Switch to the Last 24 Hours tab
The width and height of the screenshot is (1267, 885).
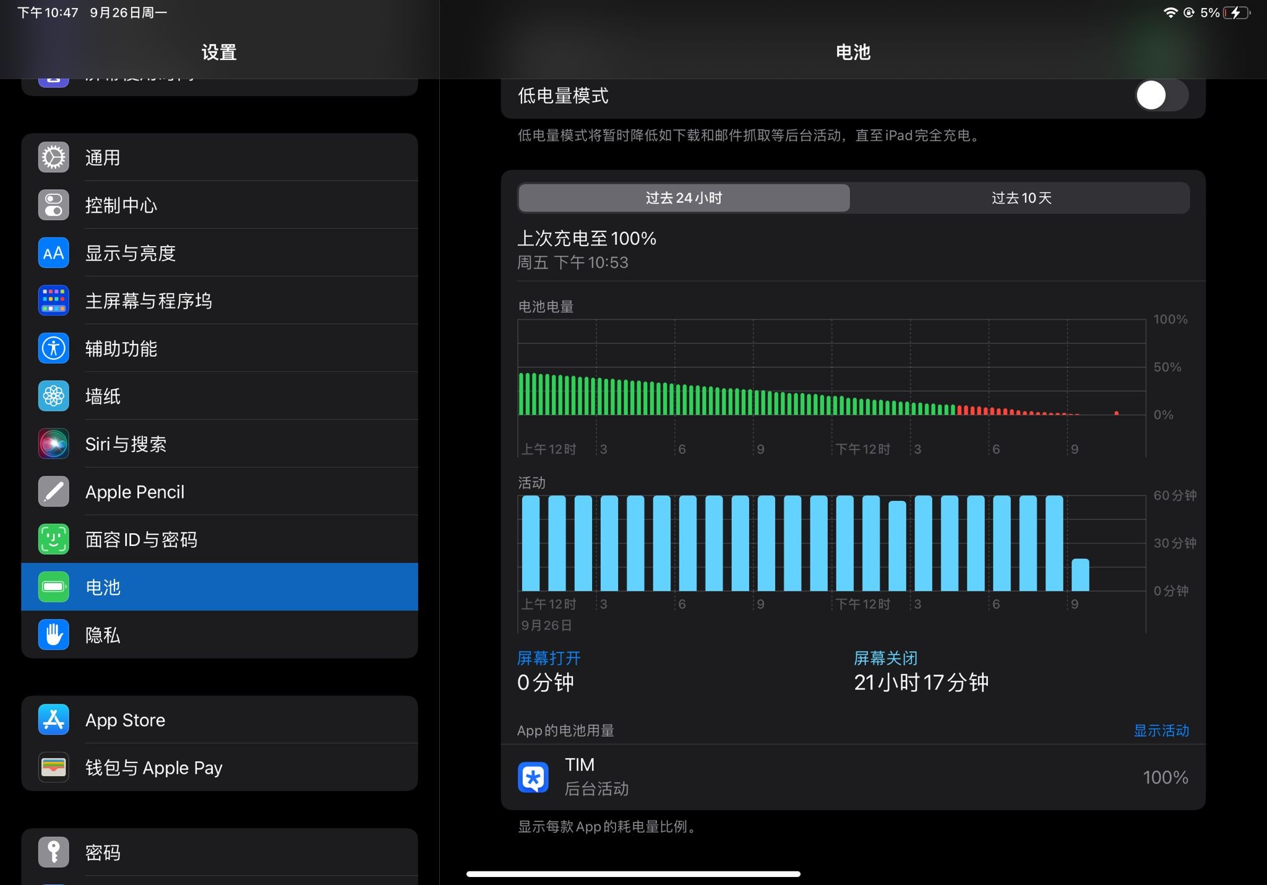pos(684,198)
